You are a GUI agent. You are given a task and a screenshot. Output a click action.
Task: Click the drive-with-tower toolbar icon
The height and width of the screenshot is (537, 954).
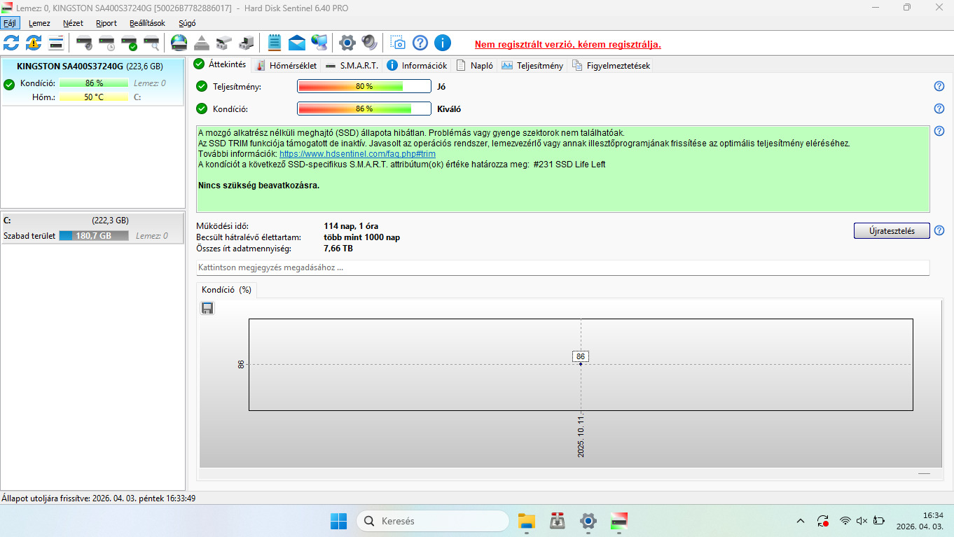tap(247, 43)
